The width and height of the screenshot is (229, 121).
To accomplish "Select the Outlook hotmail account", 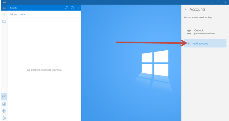I will pyautogui.click(x=205, y=32).
